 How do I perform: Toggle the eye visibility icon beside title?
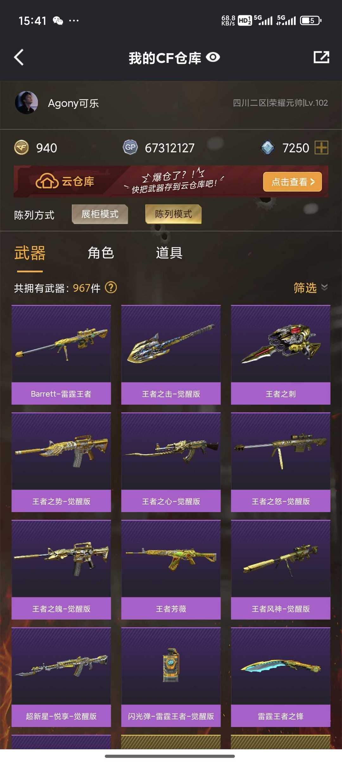tap(213, 57)
